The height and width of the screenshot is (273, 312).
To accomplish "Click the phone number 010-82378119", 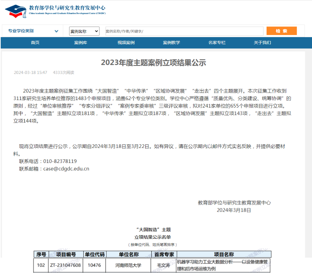I will pos(60,161).
